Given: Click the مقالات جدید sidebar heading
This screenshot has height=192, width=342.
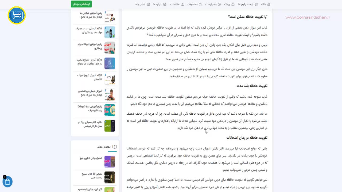Looking at the screenshot, I should (x=104, y=147).
